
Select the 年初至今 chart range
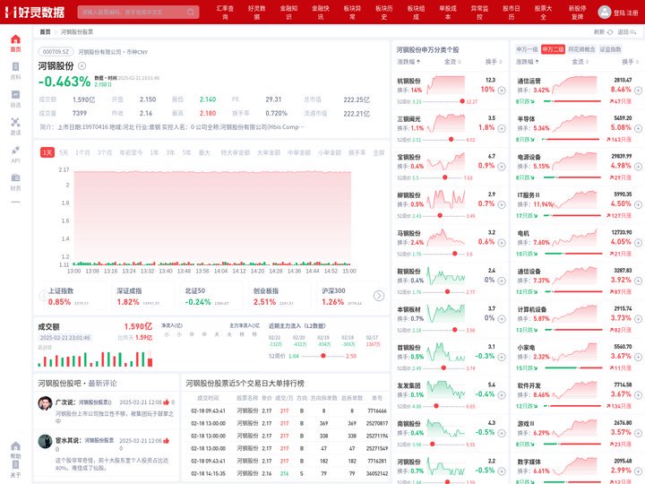131,152
